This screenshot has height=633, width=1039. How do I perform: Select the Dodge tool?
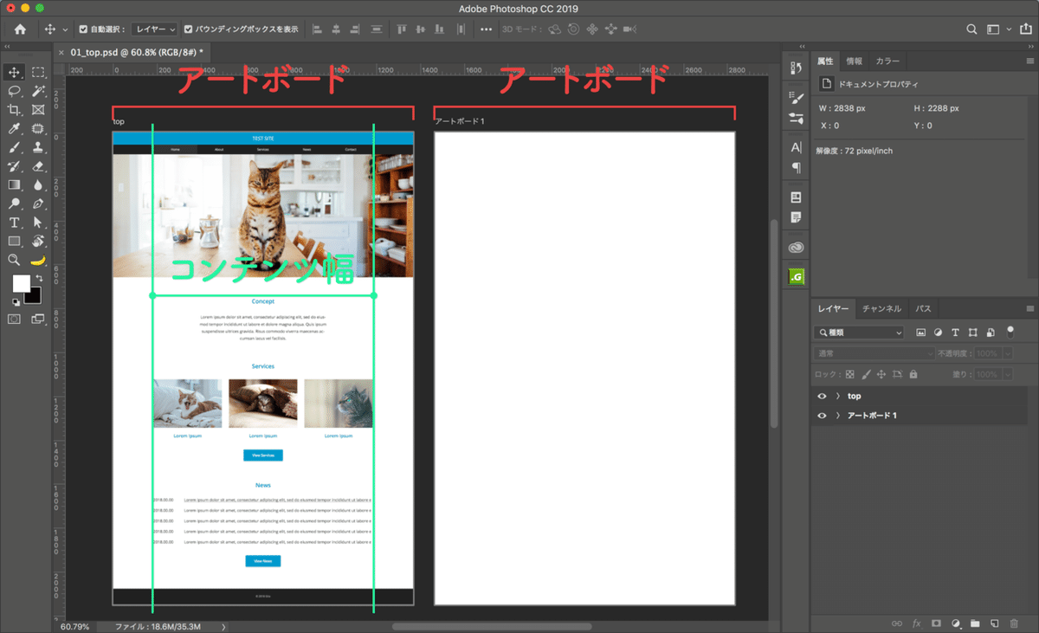15,203
